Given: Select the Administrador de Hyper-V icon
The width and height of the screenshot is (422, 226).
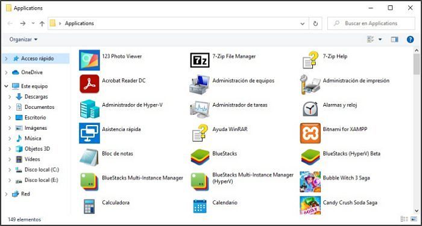Looking at the screenshot, I should pyautogui.click(x=89, y=109).
